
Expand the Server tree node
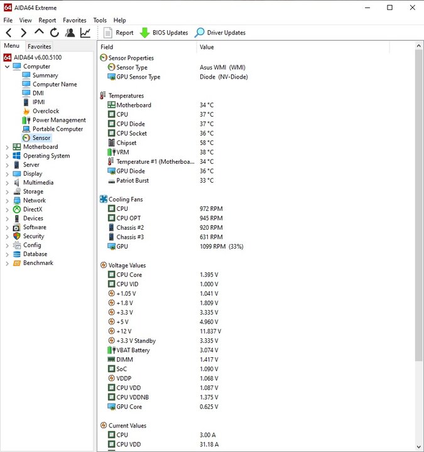pos(7,165)
